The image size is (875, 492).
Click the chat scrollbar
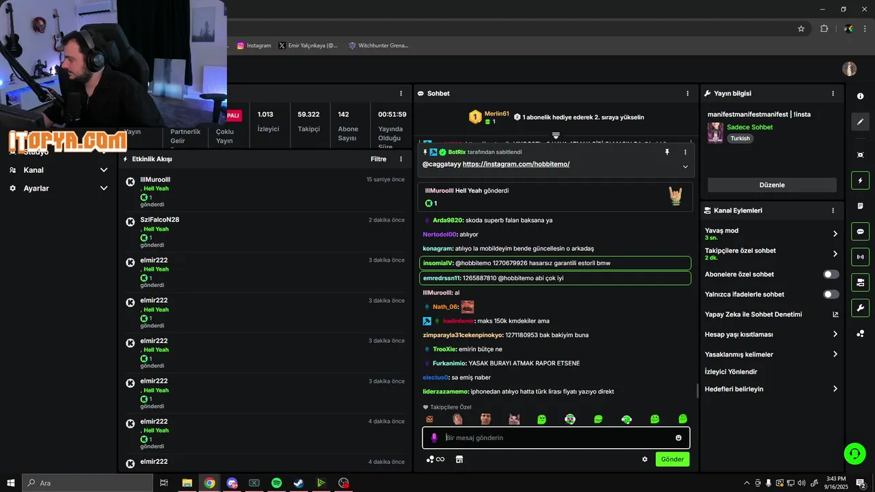(x=697, y=391)
